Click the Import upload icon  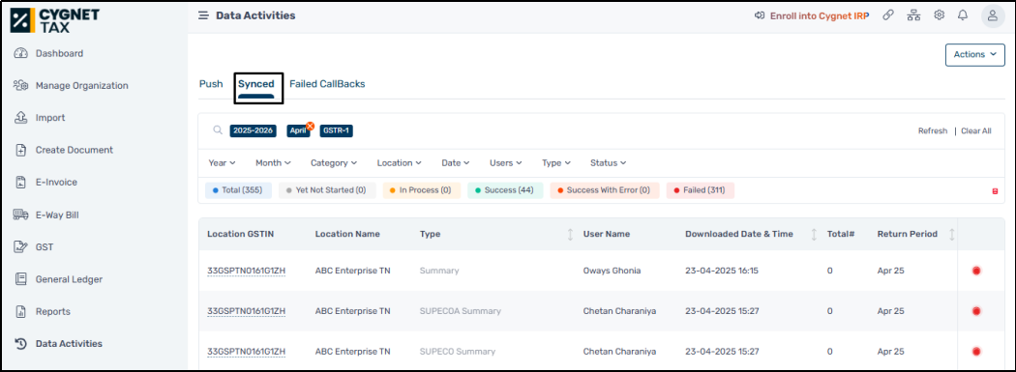click(20, 118)
